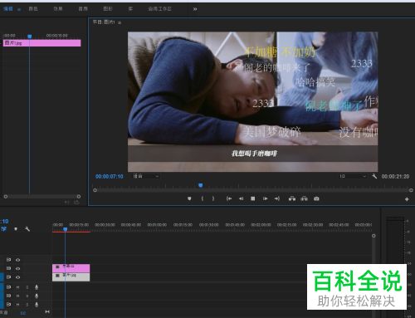Switch to the 库 workspace tab
Image resolution: width=415 pixels, height=318 pixels.
(x=130, y=9)
